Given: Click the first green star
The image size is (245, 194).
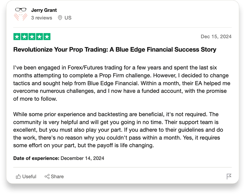Looking at the screenshot, I should [x=17, y=37].
